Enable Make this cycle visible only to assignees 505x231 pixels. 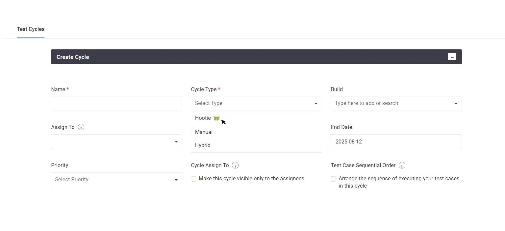[193, 179]
